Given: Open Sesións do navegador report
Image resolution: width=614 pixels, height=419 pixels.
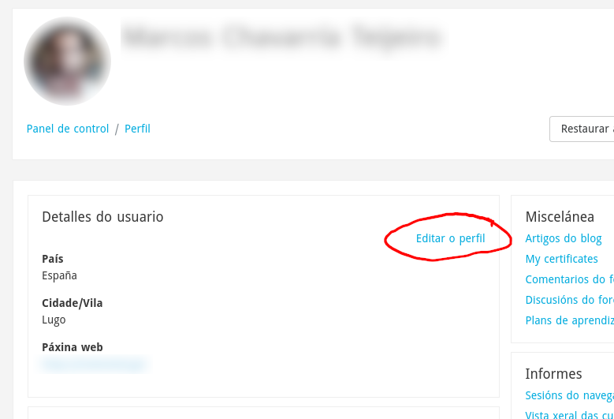Looking at the screenshot, I should (570, 395).
